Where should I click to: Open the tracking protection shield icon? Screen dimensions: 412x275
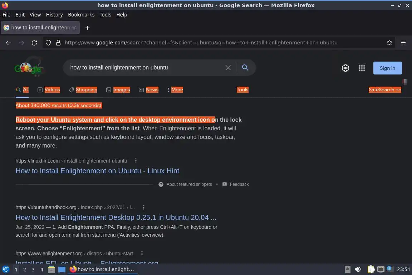48,43
